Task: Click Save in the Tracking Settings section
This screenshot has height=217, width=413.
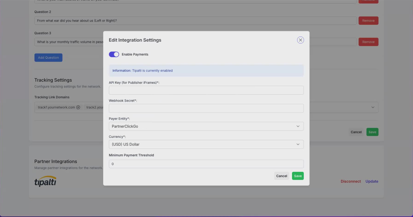Action: pos(372,132)
